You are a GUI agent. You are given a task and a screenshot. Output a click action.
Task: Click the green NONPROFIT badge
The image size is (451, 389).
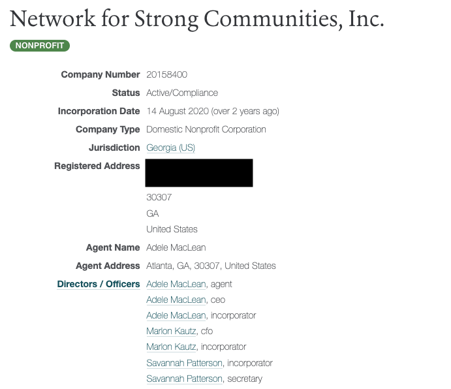pyautogui.click(x=40, y=46)
